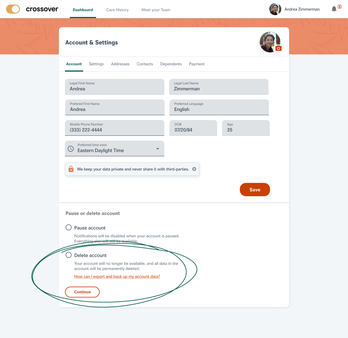This screenshot has height=338, width=348.
Task: Select the Delete account radio button
Action: point(69,255)
